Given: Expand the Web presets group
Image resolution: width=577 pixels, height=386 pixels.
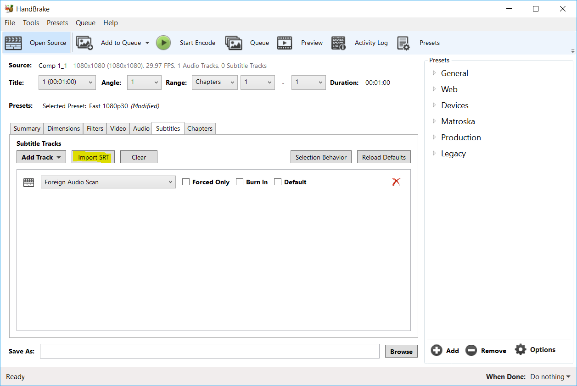Looking at the screenshot, I should click(434, 89).
